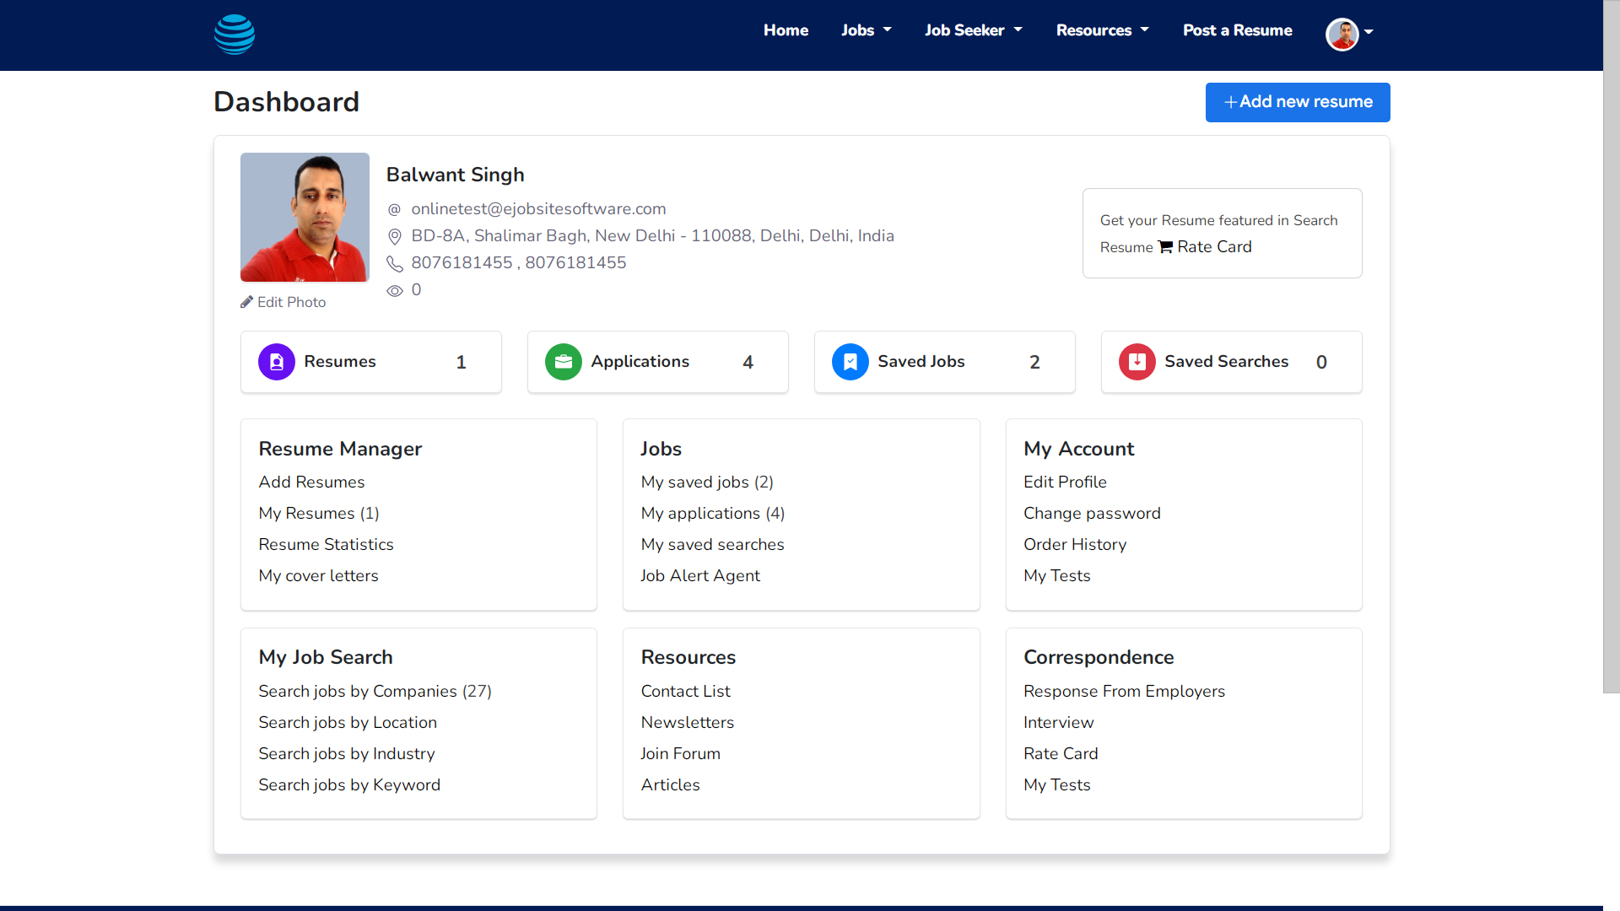Viewport: 1620px width, 911px height.
Task: Open My Tests under Correspondence
Action: [x=1056, y=785]
